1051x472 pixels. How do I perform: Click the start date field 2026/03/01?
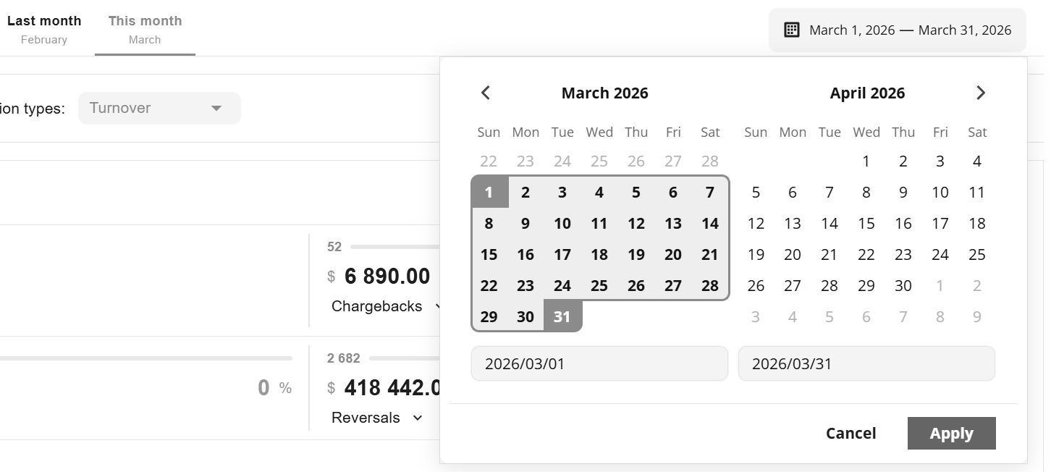coord(599,363)
